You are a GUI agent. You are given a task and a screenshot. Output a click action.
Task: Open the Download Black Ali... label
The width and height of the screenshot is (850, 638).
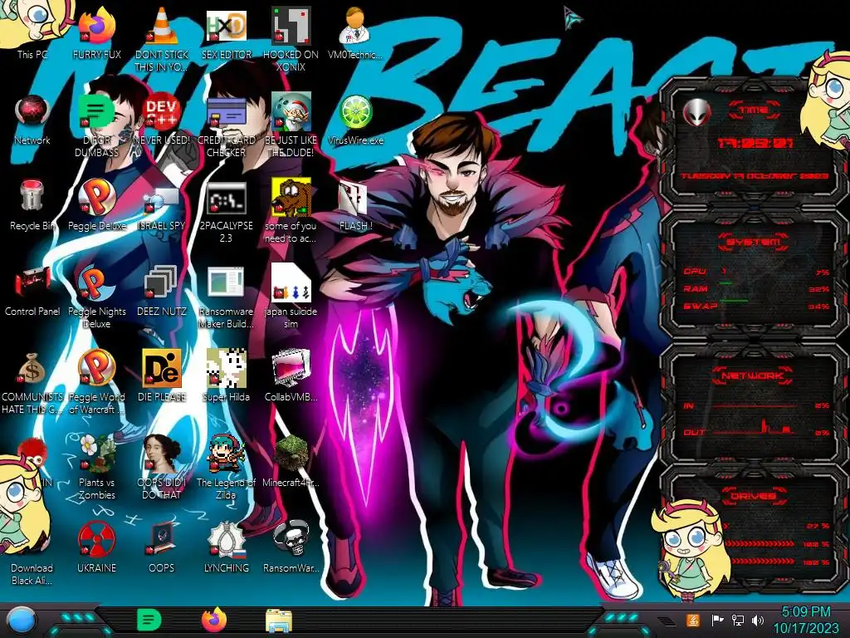tap(32, 574)
